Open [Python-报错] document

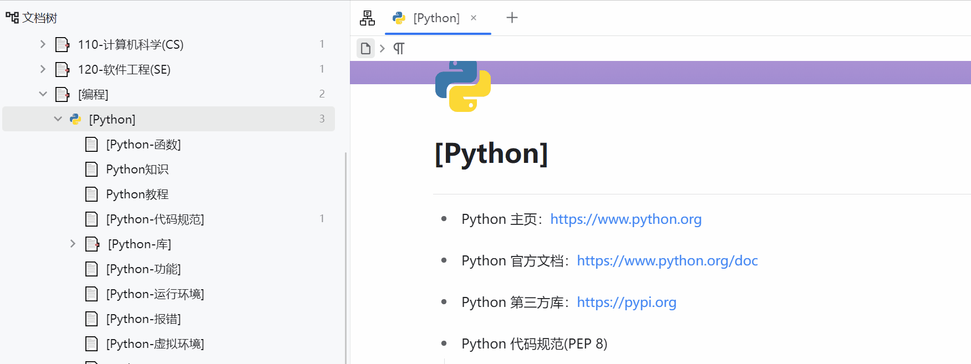(144, 319)
